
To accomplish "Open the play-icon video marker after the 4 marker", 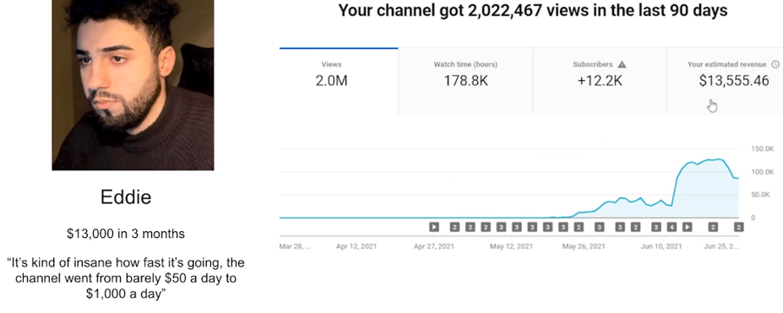I will (687, 227).
